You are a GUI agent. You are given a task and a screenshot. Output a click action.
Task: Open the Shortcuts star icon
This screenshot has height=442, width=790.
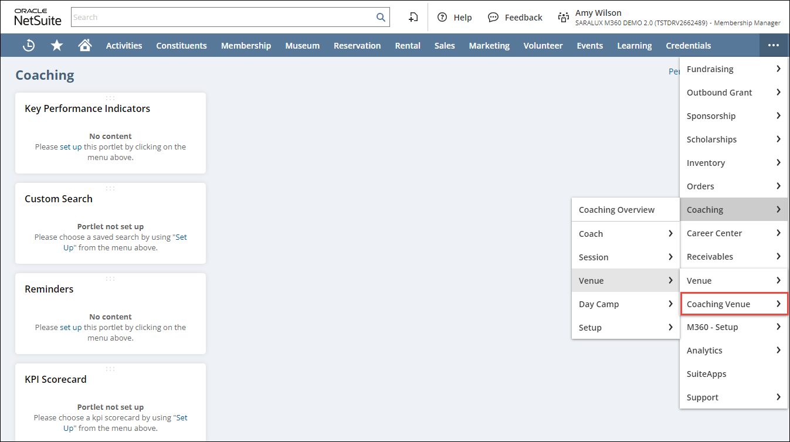point(57,46)
